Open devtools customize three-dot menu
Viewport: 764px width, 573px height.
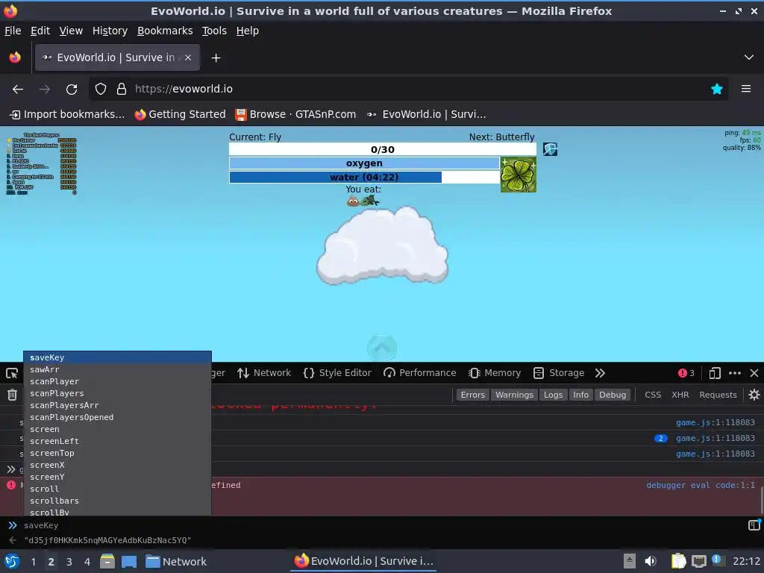click(734, 373)
